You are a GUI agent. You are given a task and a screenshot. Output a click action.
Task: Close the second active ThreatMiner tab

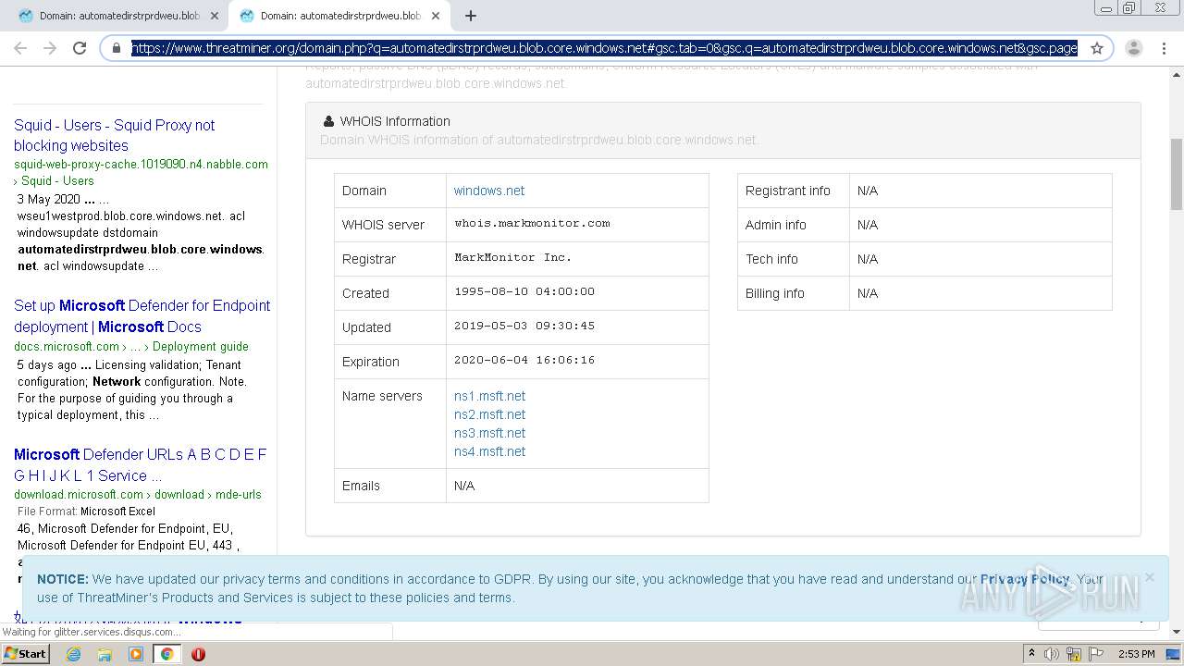click(436, 16)
